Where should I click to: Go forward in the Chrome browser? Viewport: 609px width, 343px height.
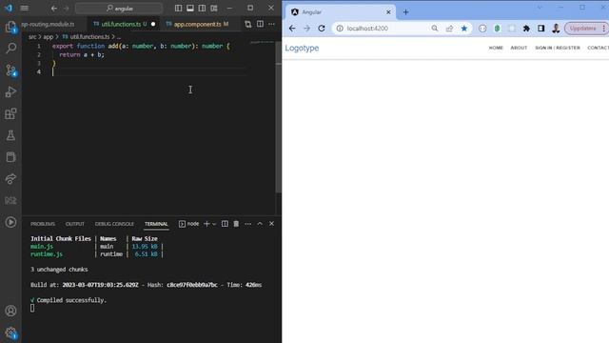point(306,29)
